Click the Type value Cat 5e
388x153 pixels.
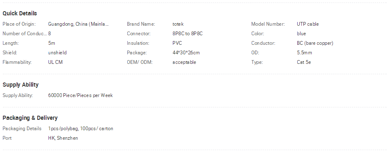303,62
